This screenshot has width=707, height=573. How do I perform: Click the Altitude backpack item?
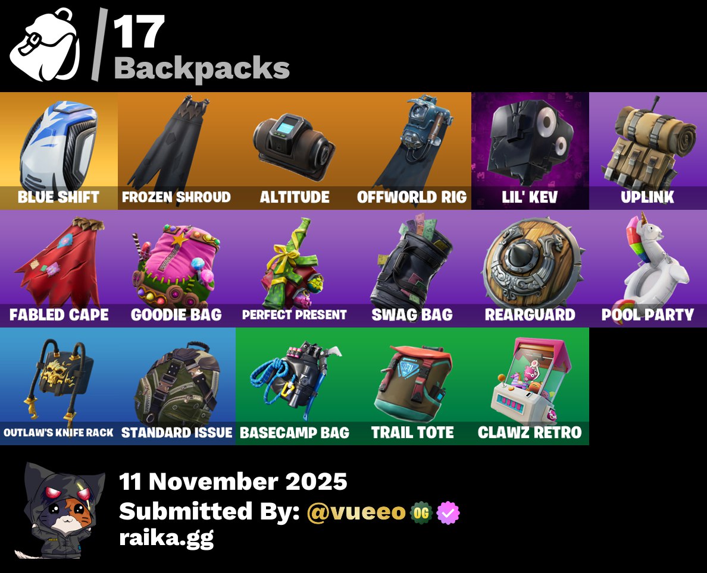tap(295, 151)
